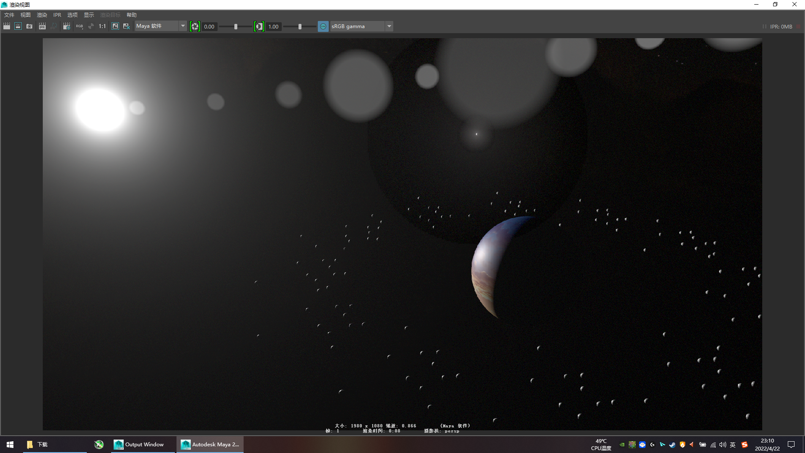This screenshot has width=805, height=453.
Task: Expand the sRGB gamma view transform dropdown
Action: point(389,26)
